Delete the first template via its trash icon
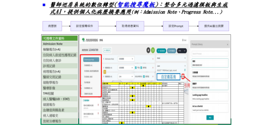272x125 pixels. [x=98, y=105]
